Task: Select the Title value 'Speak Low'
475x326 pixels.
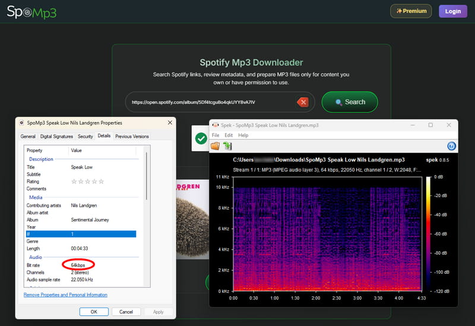Action: click(x=81, y=167)
